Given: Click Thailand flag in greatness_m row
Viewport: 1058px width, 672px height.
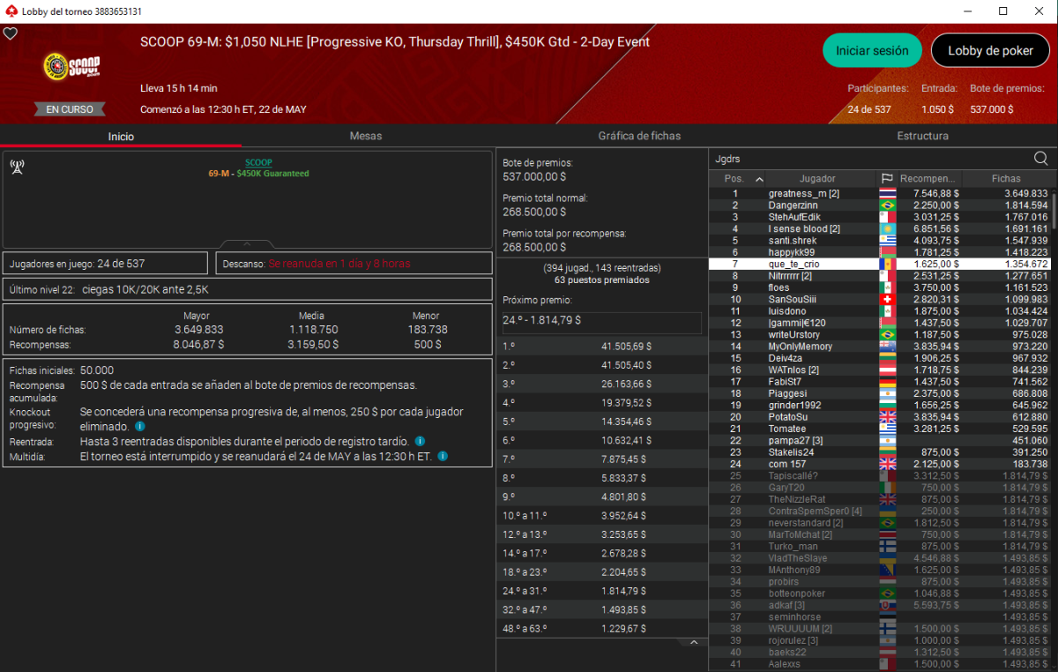Looking at the screenshot, I should point(888,193).
